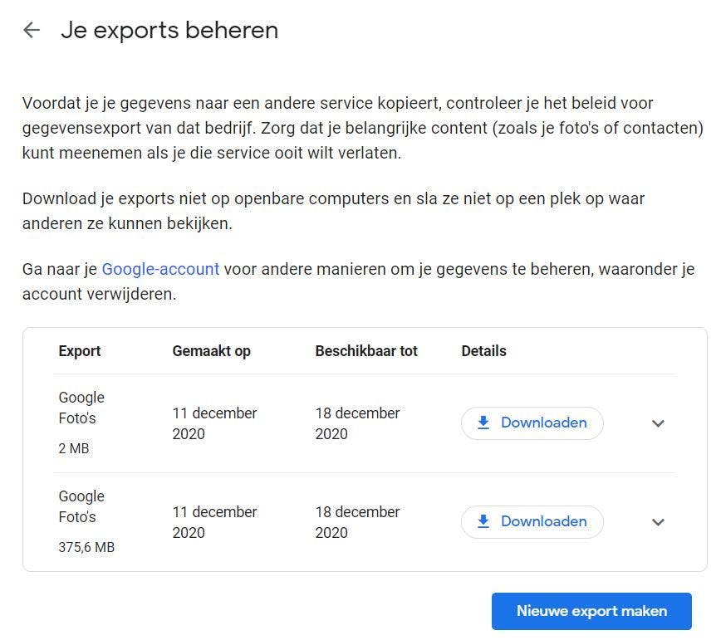The width and height of the screenshot is (721, 640).
Task: Click the 2 MB size label
Action: click(x=74, y=448)
